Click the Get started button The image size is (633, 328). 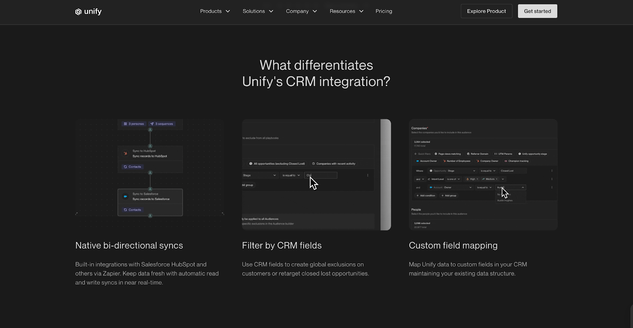click(x=538, y=11)
